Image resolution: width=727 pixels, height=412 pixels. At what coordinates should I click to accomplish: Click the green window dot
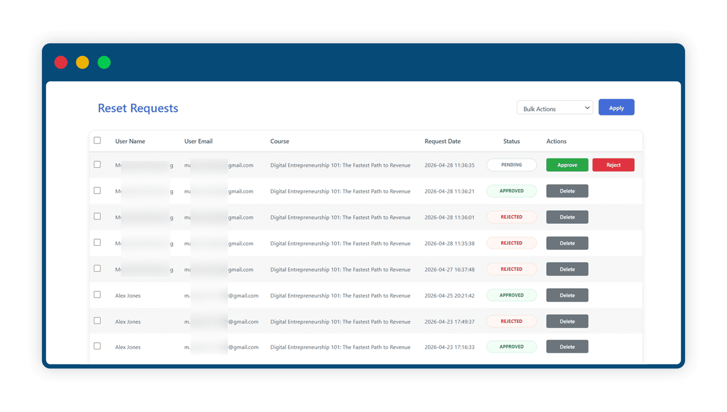pyautogui.click(x=104, y=62)
